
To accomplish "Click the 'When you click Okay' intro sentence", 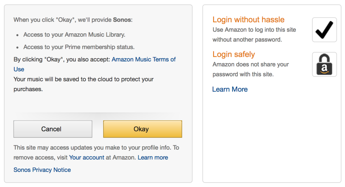I will 73,20.
